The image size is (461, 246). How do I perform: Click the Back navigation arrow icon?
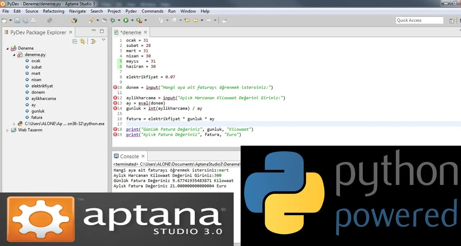[x=196, y=20]
